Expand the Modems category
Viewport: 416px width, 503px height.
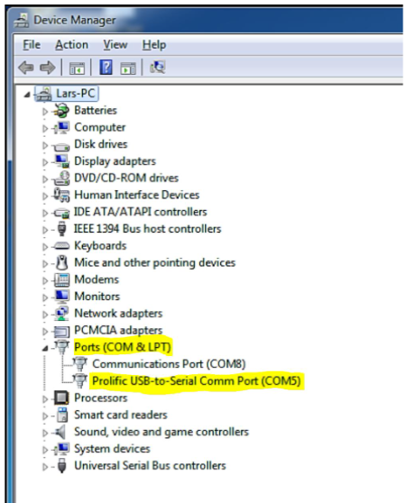[x=45, y=280]
